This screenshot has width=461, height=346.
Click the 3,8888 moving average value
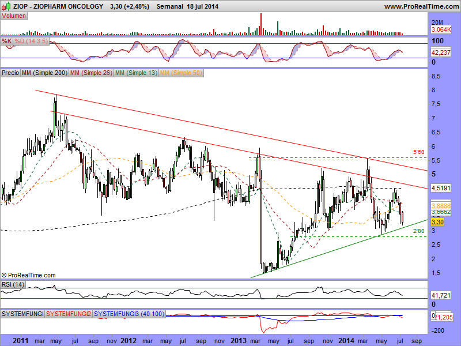coord(441,206)
